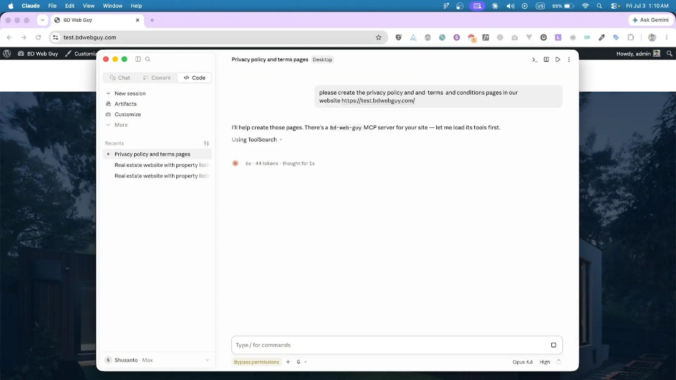The image size is (676, 380).
Task: Open a new browser tab
Action: click(152, 20)
